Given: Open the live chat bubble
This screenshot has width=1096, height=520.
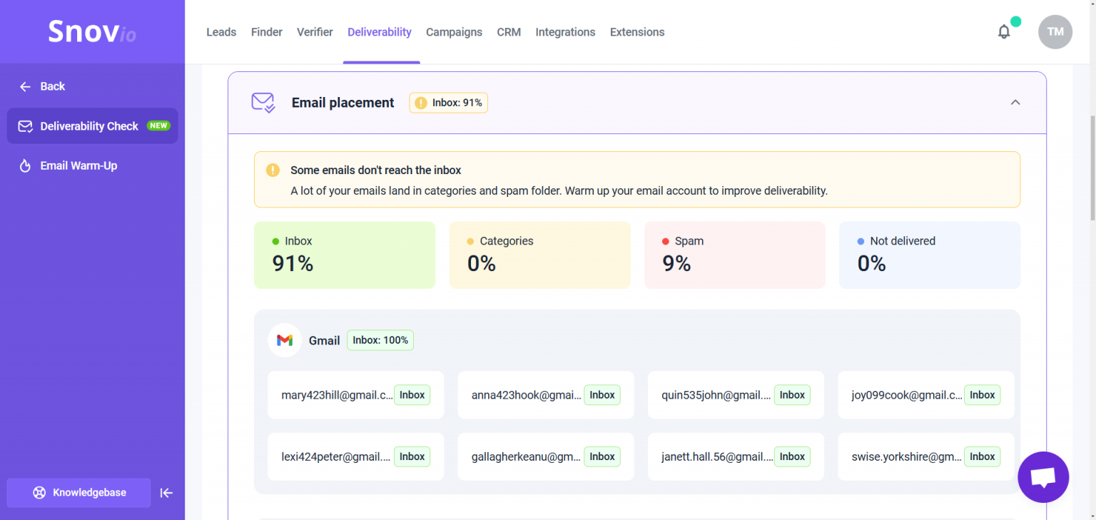Looking at the screenshot, I should tap(1043, 477).
